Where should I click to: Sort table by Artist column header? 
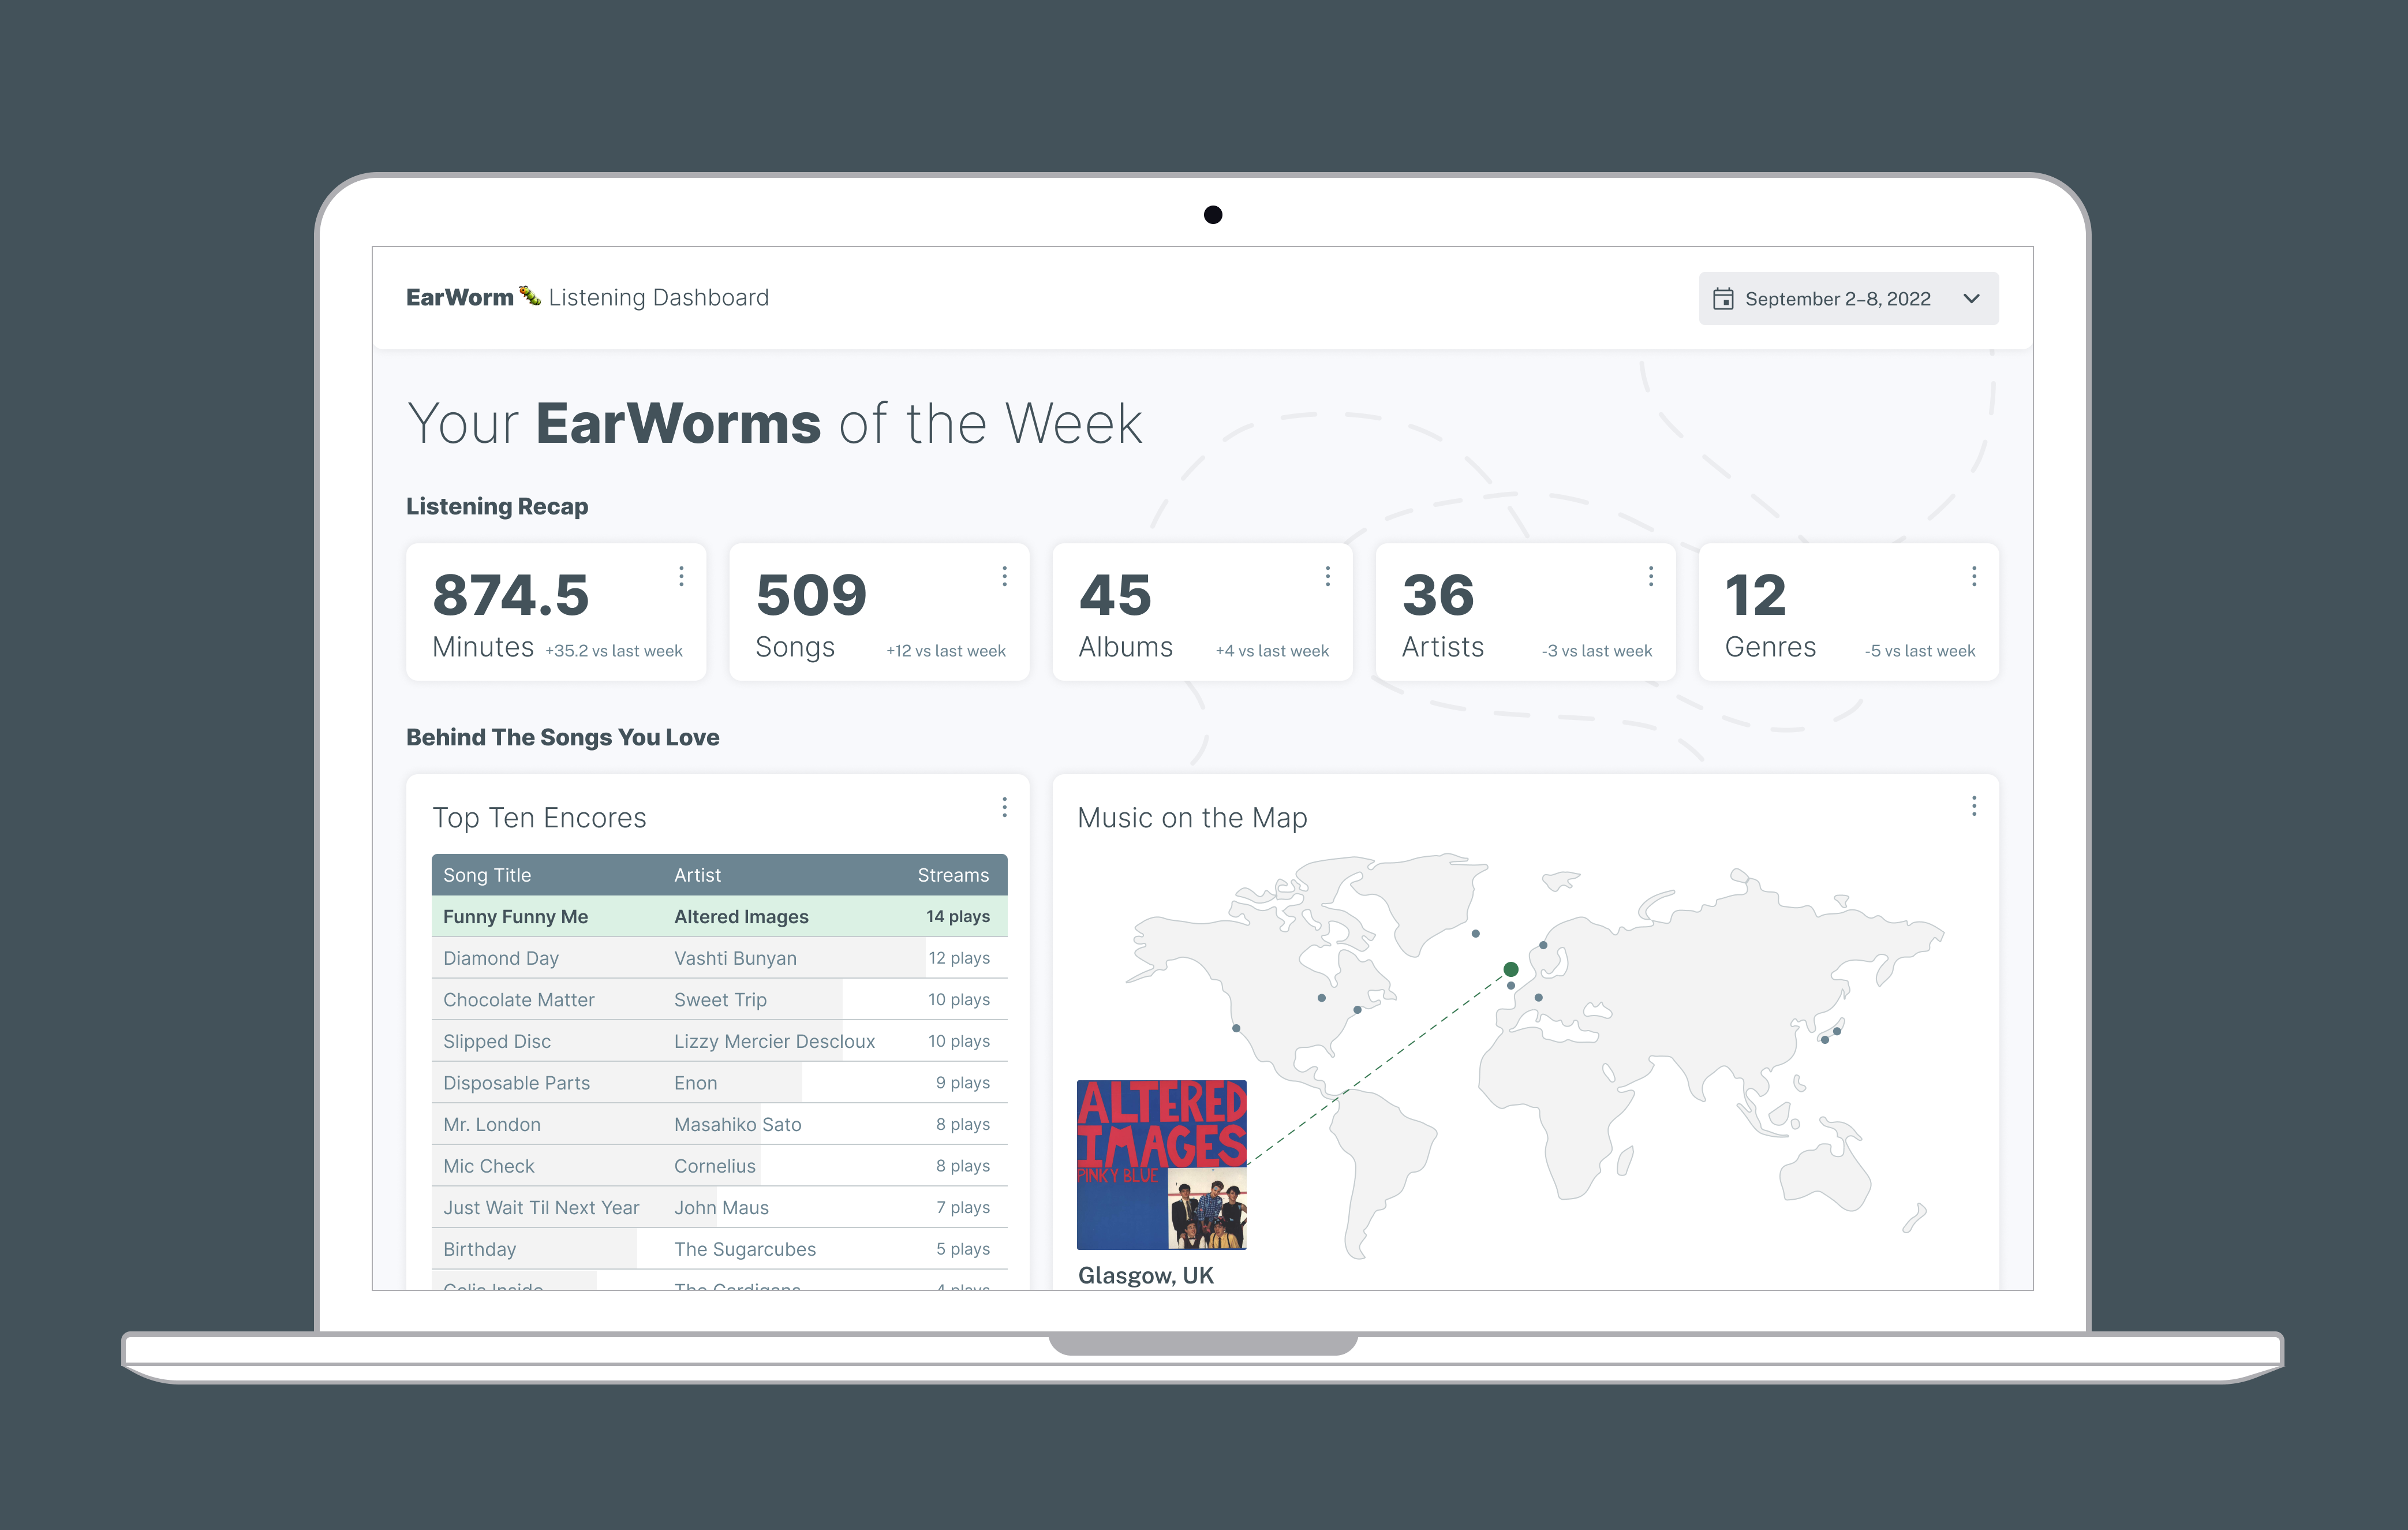click(697, 875)
